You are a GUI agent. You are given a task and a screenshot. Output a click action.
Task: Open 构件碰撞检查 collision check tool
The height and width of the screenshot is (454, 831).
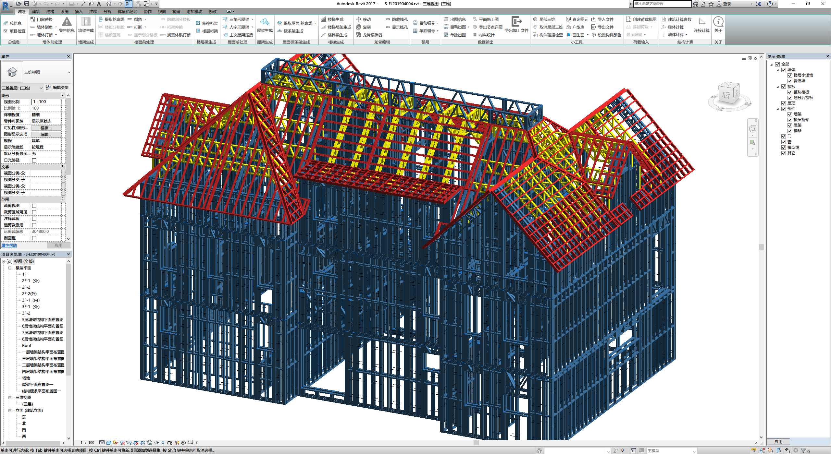point(548,35)
